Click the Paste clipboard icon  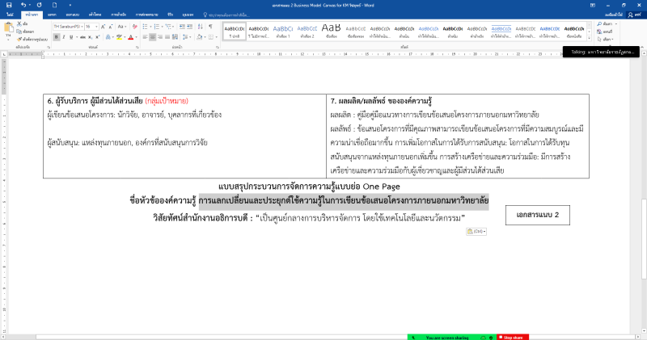point(8,30)
